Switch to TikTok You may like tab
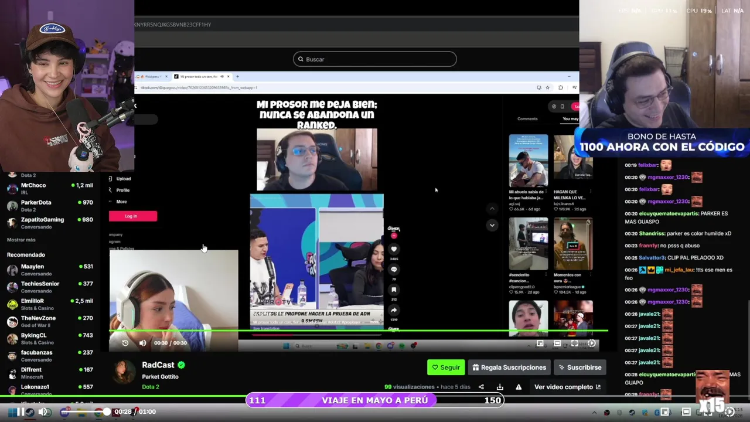The height and width of the screenshot is (422, 750). click(x=570, y=119)
